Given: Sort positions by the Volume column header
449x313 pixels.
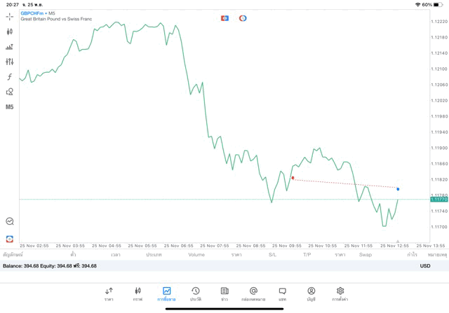Looking at the screenshot, I should click(196, 255).
